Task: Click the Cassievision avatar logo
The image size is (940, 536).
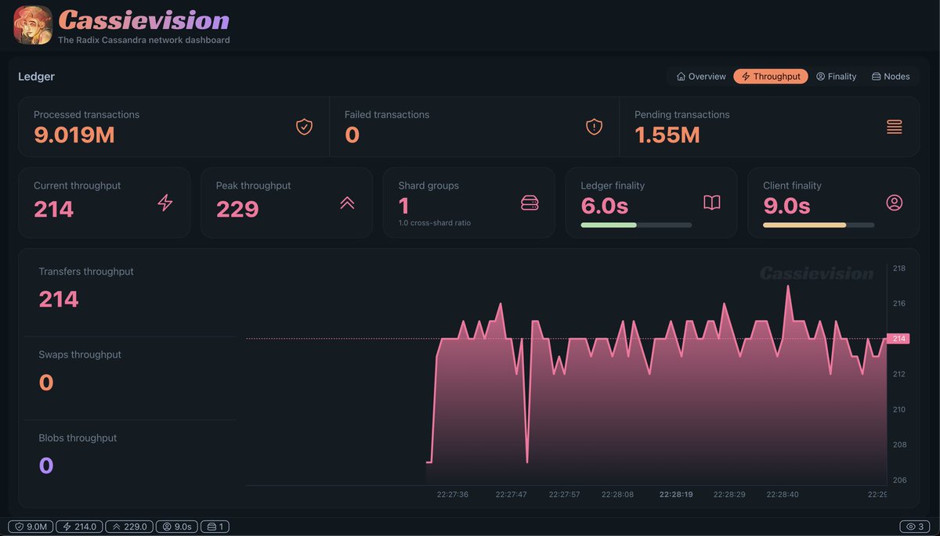Action: pyautogui.click(x=31, y=24)
